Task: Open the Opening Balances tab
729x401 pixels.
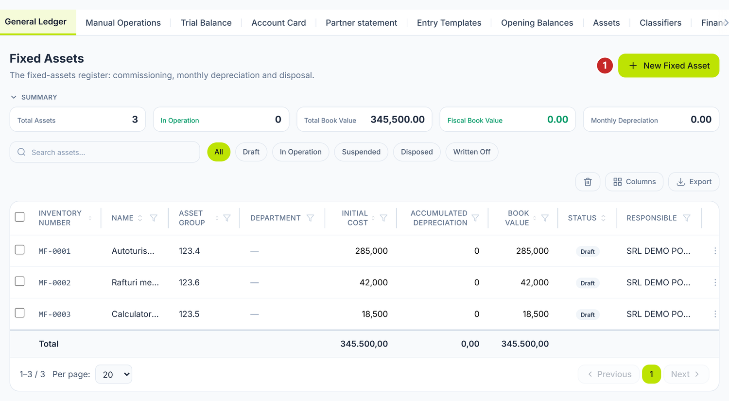Action: click(537, 23)
